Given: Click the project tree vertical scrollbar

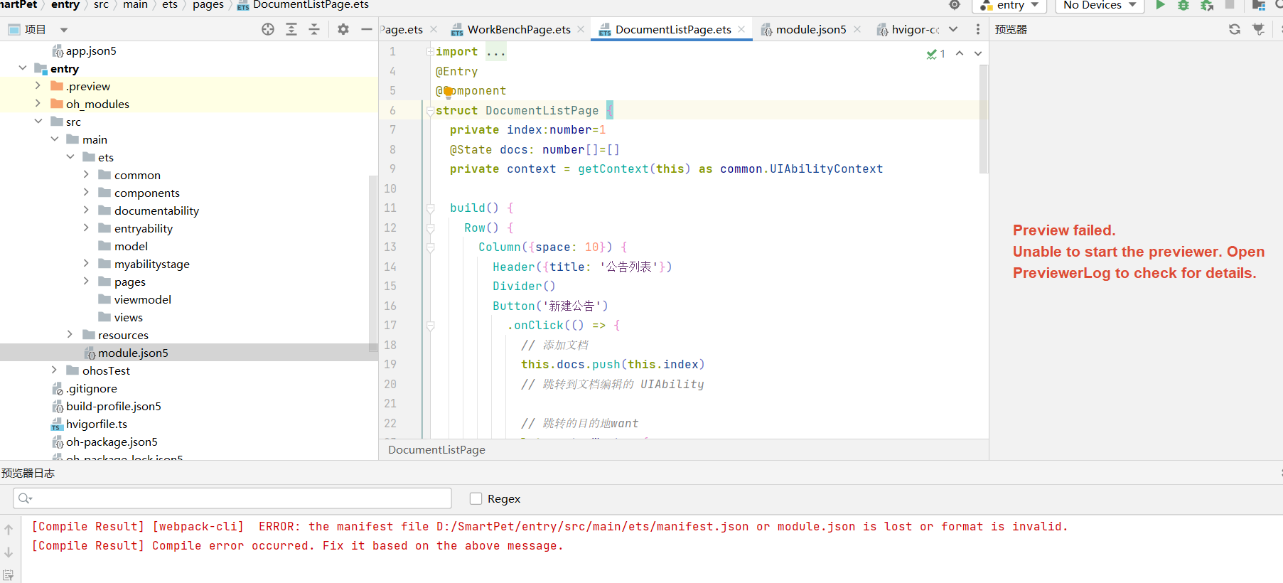Looking at the screenshot, I should [x=373, y=263].
